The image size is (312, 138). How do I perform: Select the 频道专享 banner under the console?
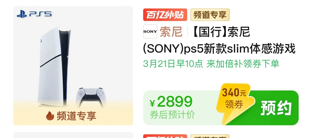[71, 116]
